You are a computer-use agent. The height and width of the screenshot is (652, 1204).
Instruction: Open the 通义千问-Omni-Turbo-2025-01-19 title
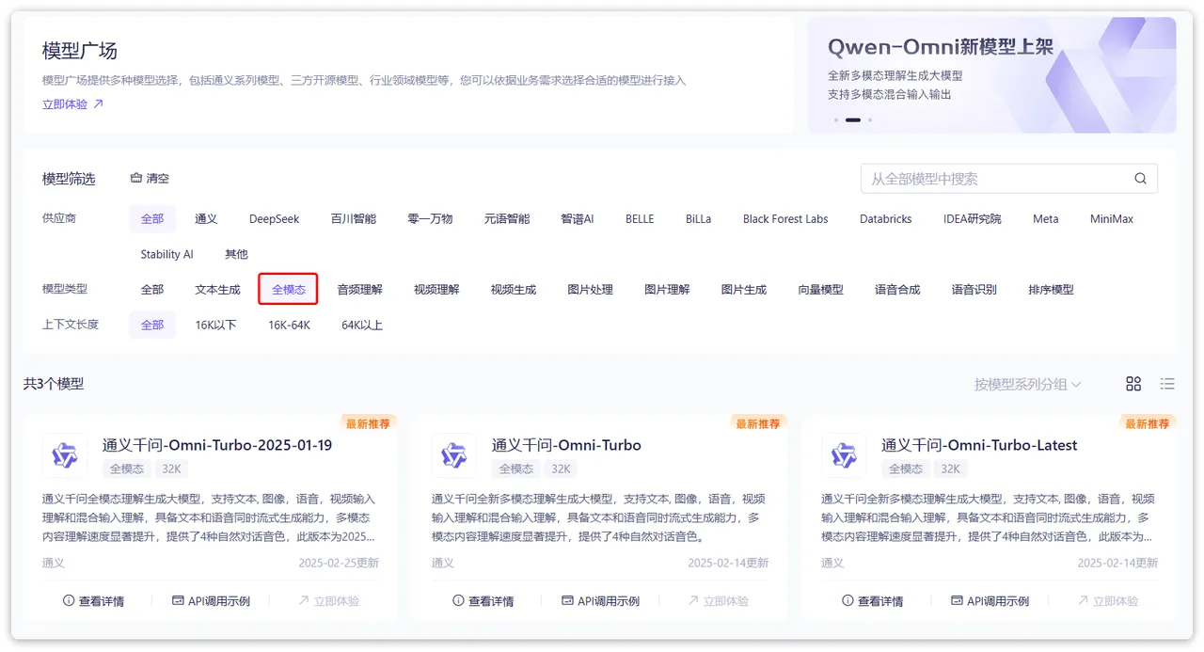(x=217, y=445)
